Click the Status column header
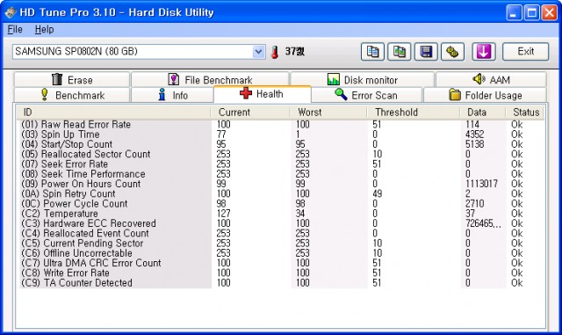The height and width of the screenshot is (335, 562). point(525,112)
